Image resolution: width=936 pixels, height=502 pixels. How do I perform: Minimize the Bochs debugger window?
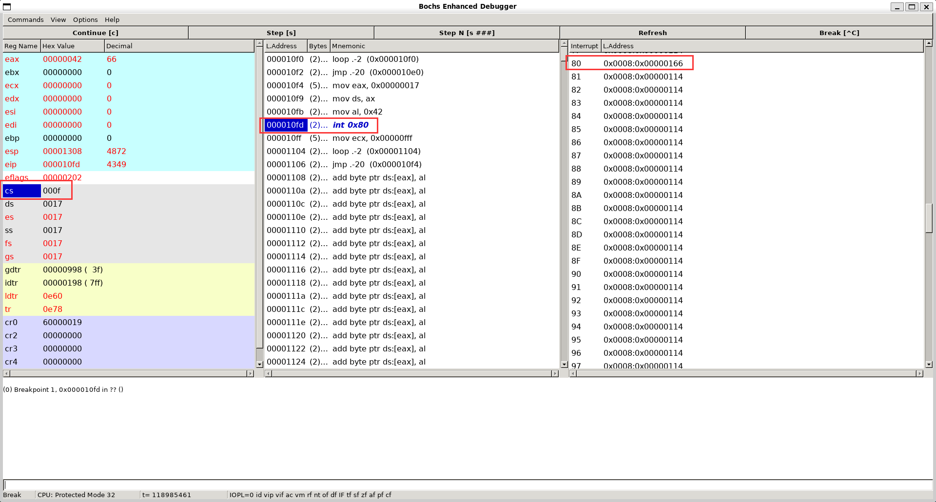[897, 7]
